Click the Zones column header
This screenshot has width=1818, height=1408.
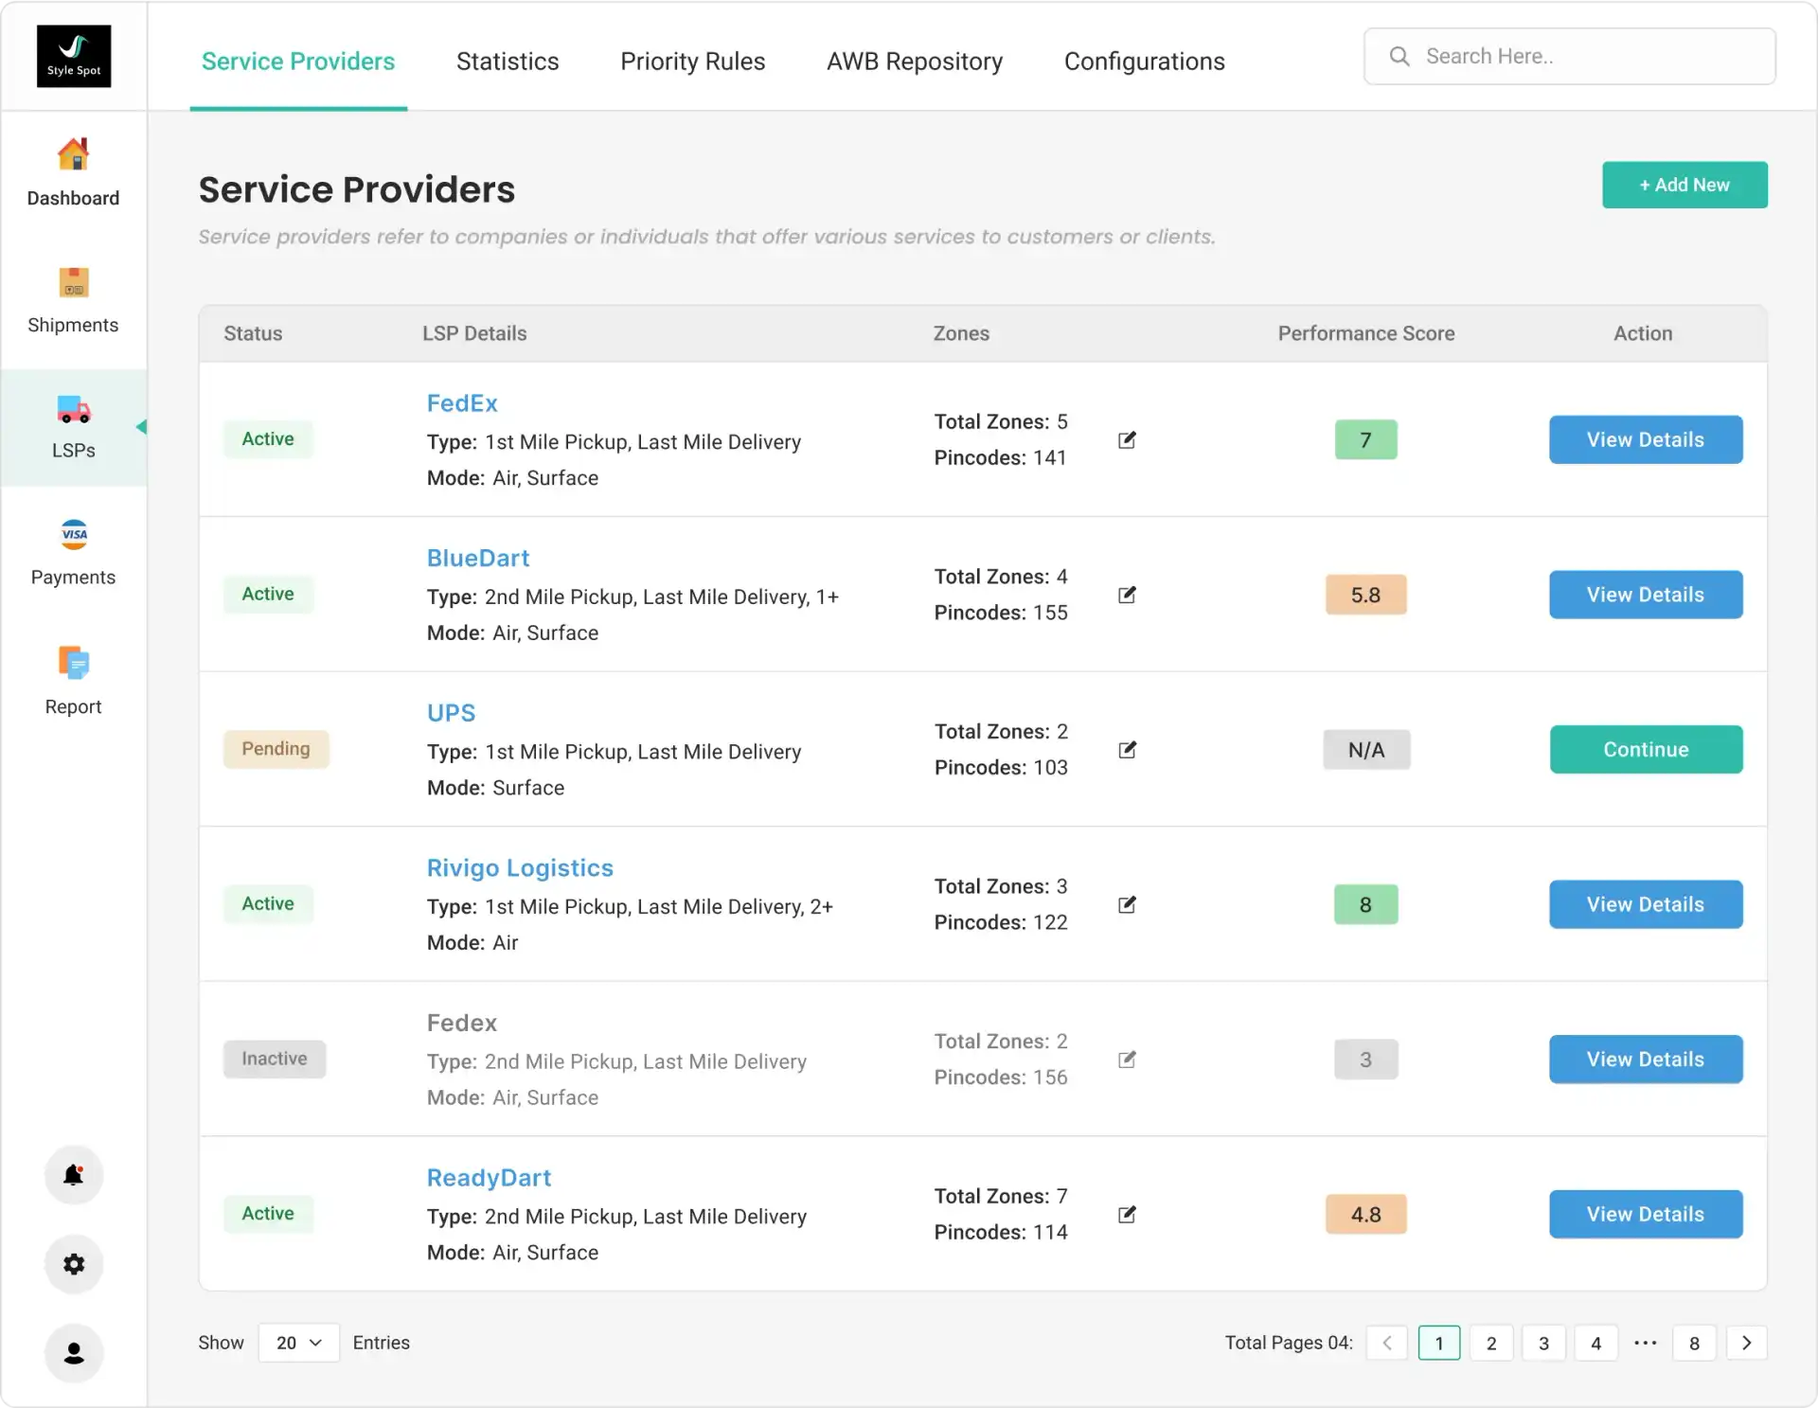961,333
